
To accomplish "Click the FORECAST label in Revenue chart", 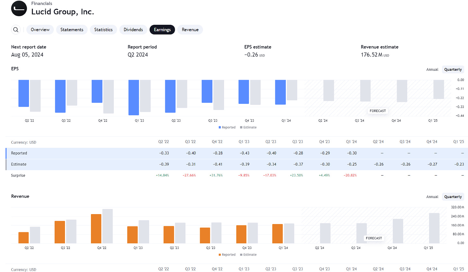I will coord(374,238).
